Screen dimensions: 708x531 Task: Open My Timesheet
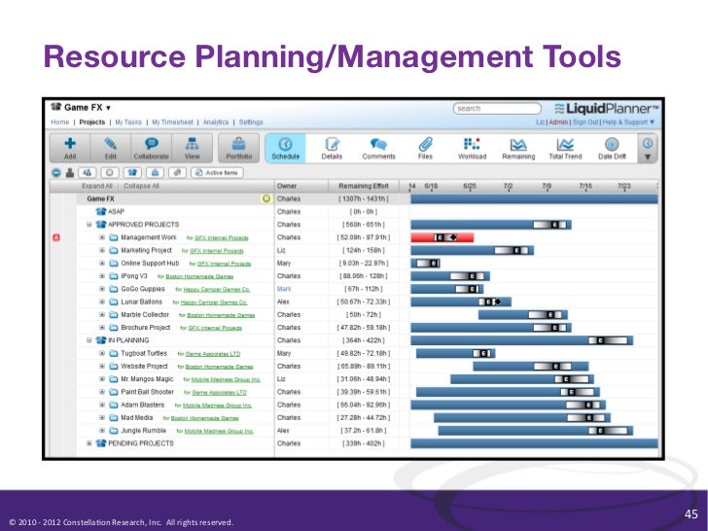[x=172, y=122]
